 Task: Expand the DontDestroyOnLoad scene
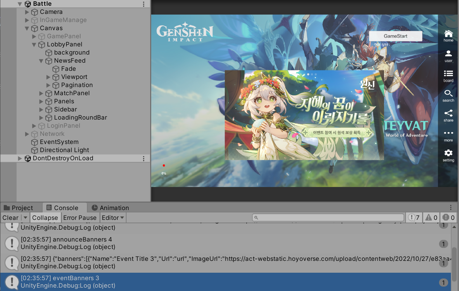pyautogui.click(x=20, y=158)
